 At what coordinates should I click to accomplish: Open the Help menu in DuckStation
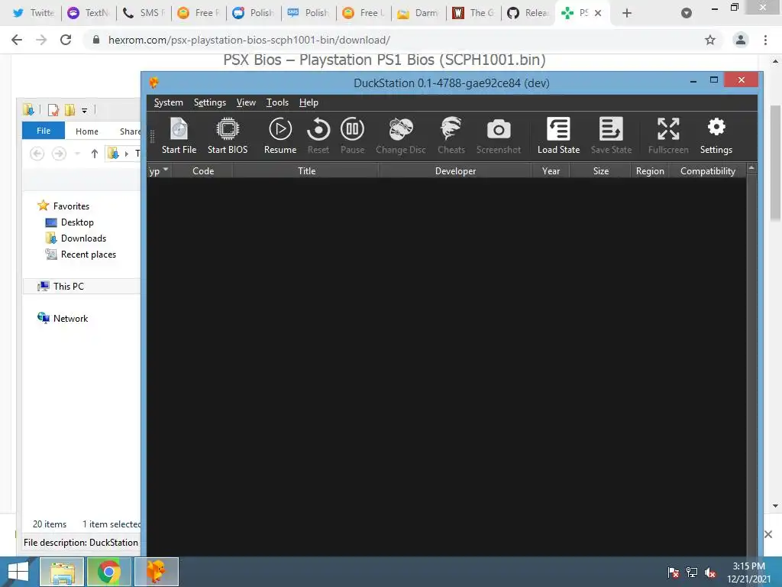(309, 102)
